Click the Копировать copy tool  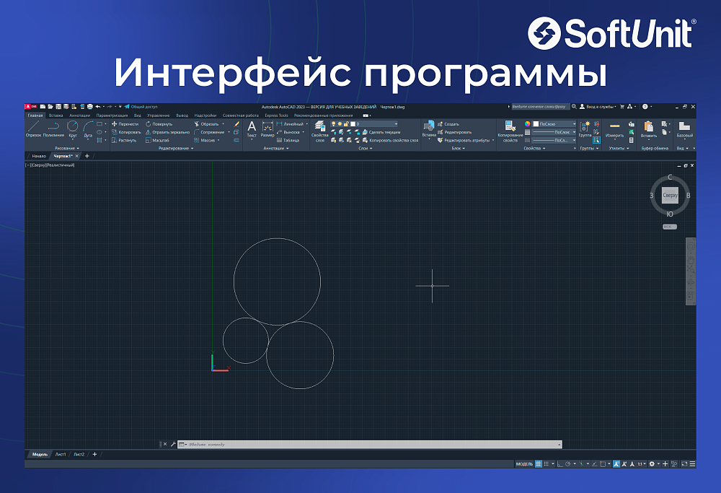tap(126, 132)
